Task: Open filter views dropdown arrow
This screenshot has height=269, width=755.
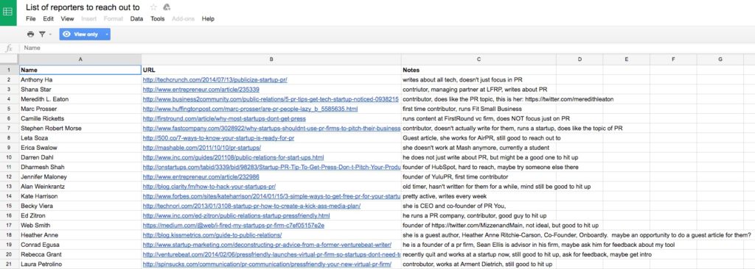Action: 50,35
